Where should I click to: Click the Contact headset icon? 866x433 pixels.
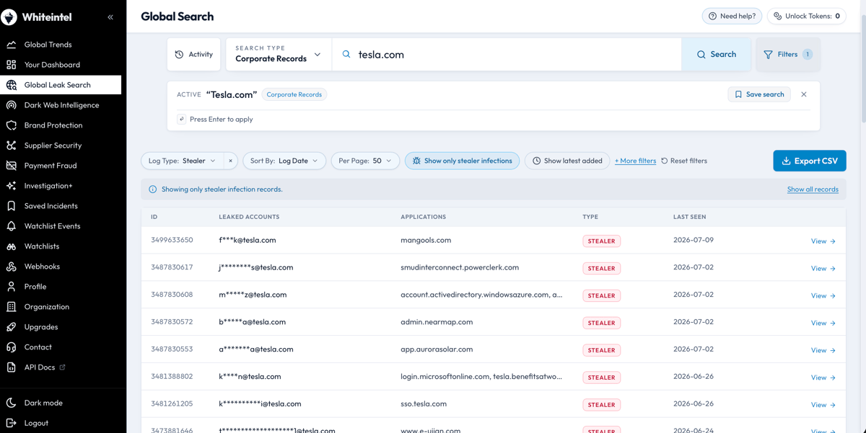[x=12, y=347]
